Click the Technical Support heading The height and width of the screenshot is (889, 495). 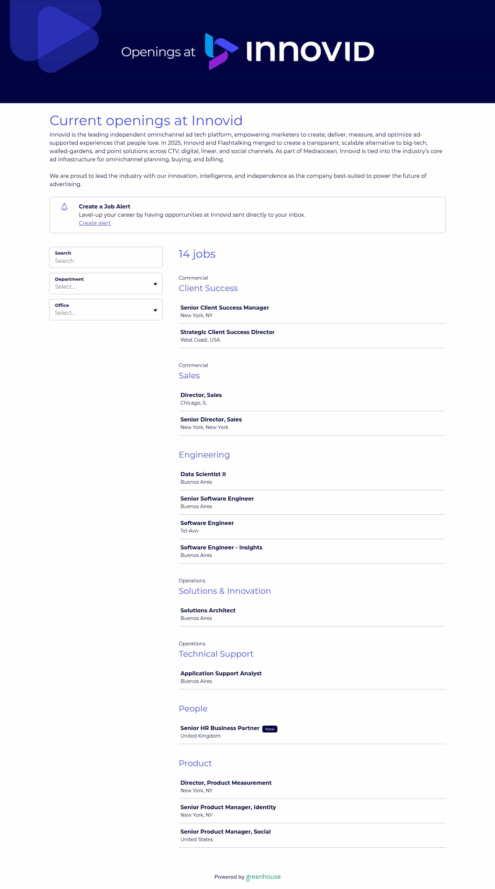pos(216,654)
